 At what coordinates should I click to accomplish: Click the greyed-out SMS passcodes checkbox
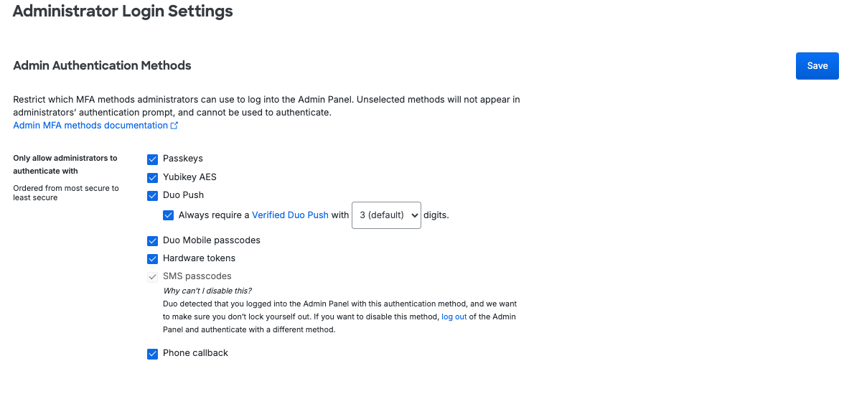point(152,277)
